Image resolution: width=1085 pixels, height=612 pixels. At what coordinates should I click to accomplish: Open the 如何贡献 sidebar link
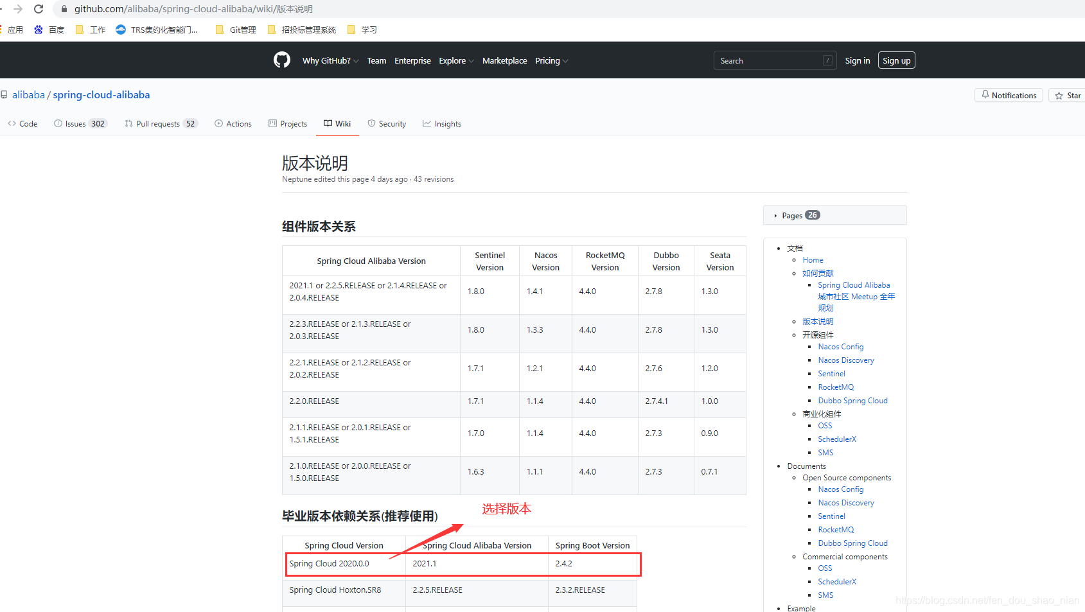click(818, 273)
